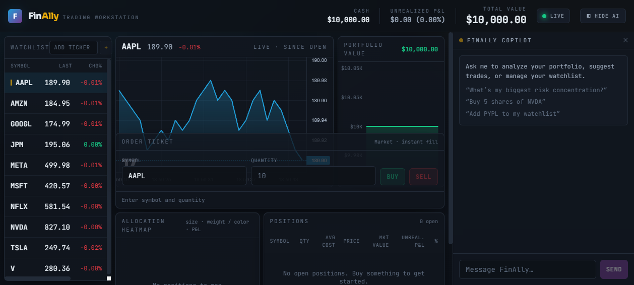Click the POSITIONS panel title
The image size is (634, 285).
point(289,221)
